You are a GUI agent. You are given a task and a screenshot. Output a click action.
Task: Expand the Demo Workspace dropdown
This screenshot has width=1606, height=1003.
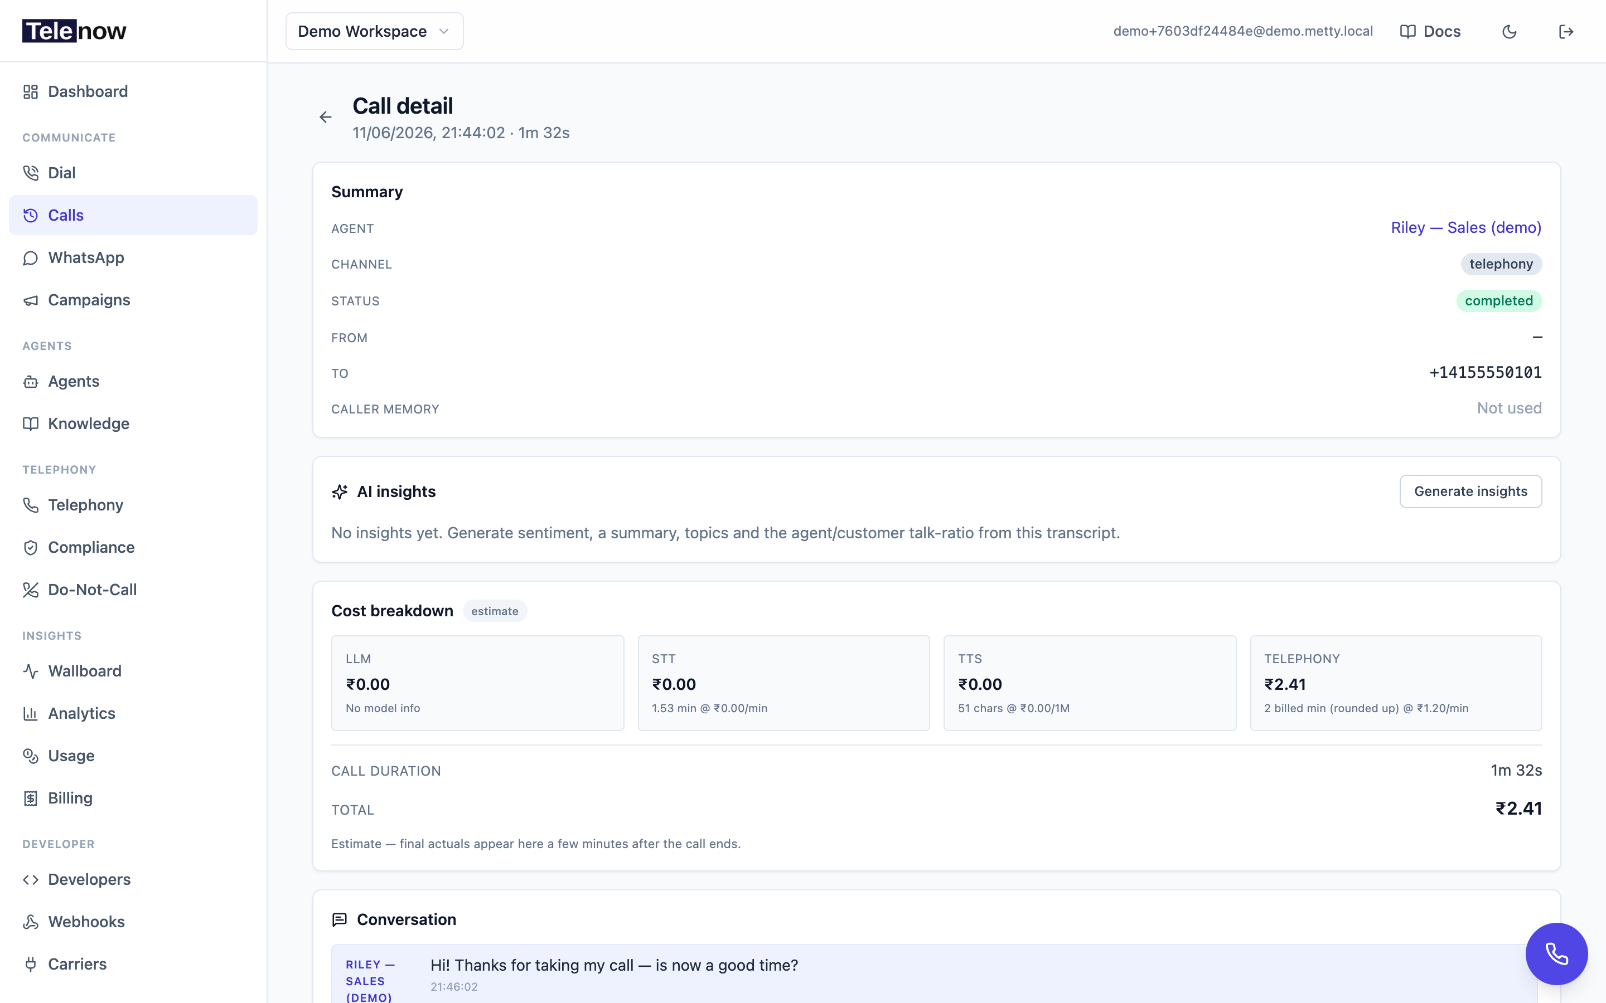(374, 31)
